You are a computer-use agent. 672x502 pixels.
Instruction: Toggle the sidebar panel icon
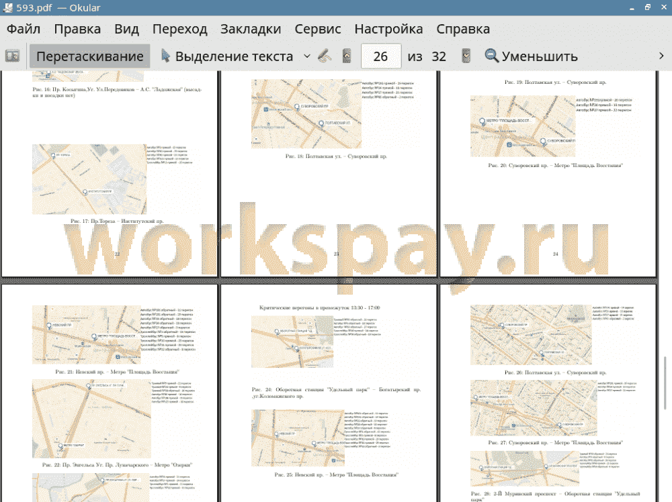(12, 56)
